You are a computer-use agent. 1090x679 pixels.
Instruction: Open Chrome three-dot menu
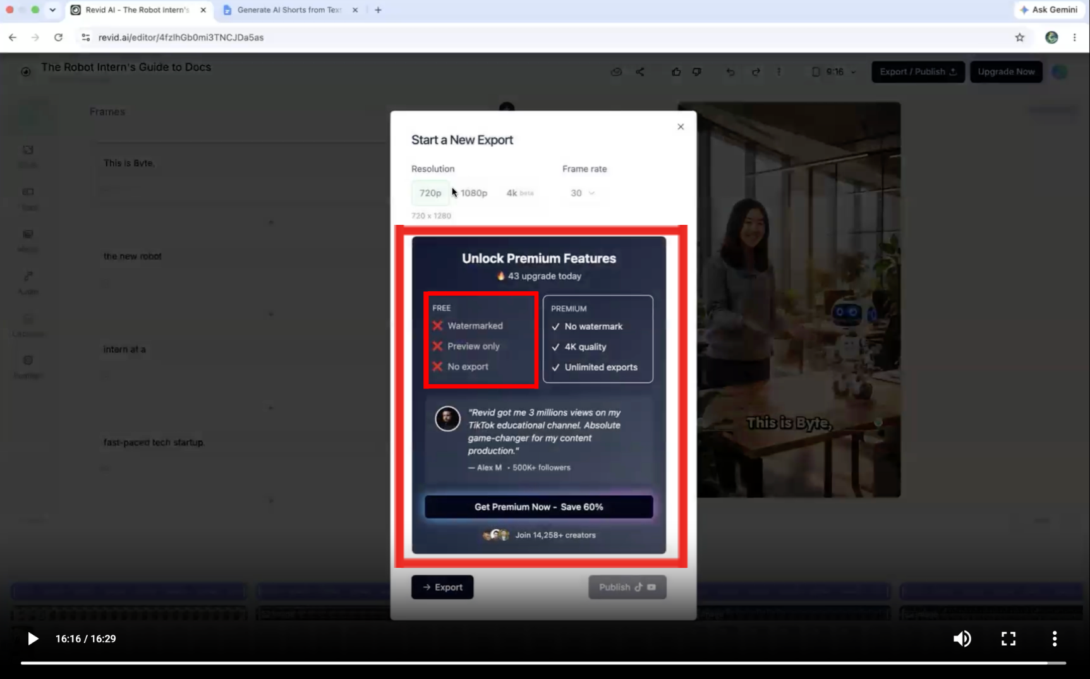tap(1075, 38)
